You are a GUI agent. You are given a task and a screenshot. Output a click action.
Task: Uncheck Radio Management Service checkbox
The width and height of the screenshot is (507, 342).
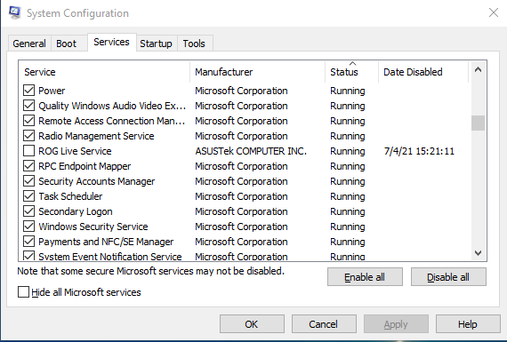tap(28, 136)
